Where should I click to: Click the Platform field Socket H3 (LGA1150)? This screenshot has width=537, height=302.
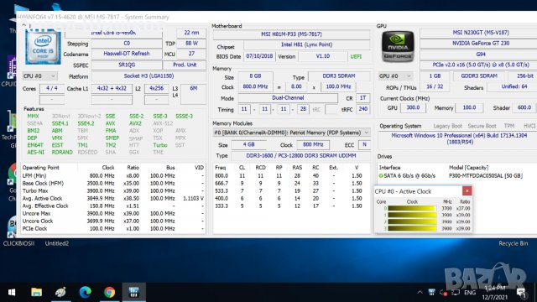149,76
